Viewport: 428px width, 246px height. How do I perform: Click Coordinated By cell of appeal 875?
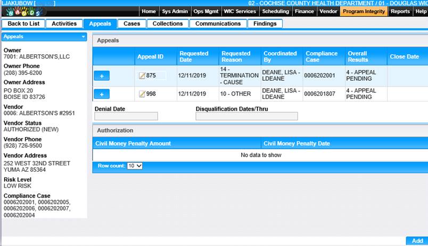tap(281, 75)
